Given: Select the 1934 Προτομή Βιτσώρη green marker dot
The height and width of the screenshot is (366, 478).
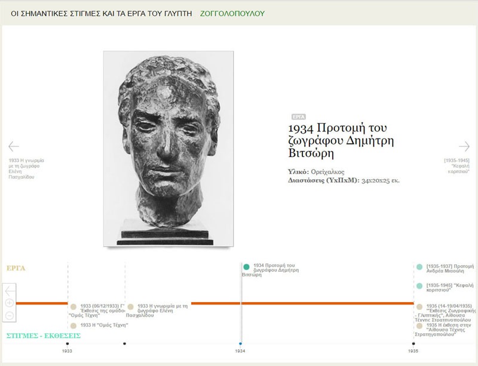Looking at the screenshot, I should (x=246, y=266).
